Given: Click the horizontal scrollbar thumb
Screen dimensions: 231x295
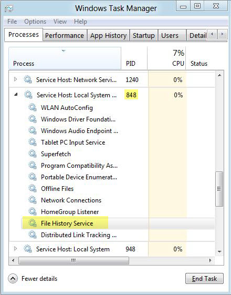Looking at the screenshot, I should coord(73,261).
